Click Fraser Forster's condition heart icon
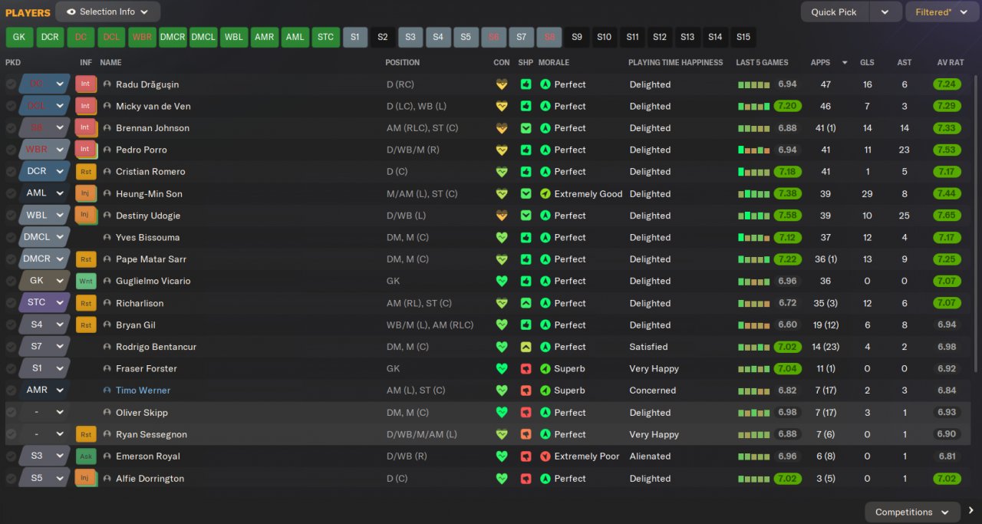Screen dimensions: 982x524 (x=502, y=368)
